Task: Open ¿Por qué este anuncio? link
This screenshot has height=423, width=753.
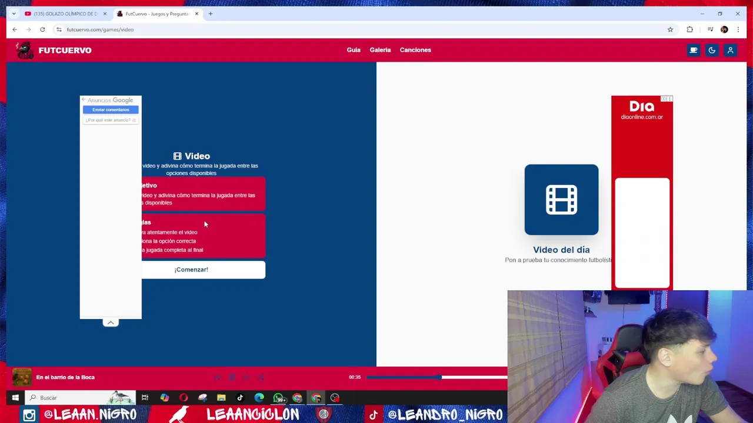Action: (111, 120)
